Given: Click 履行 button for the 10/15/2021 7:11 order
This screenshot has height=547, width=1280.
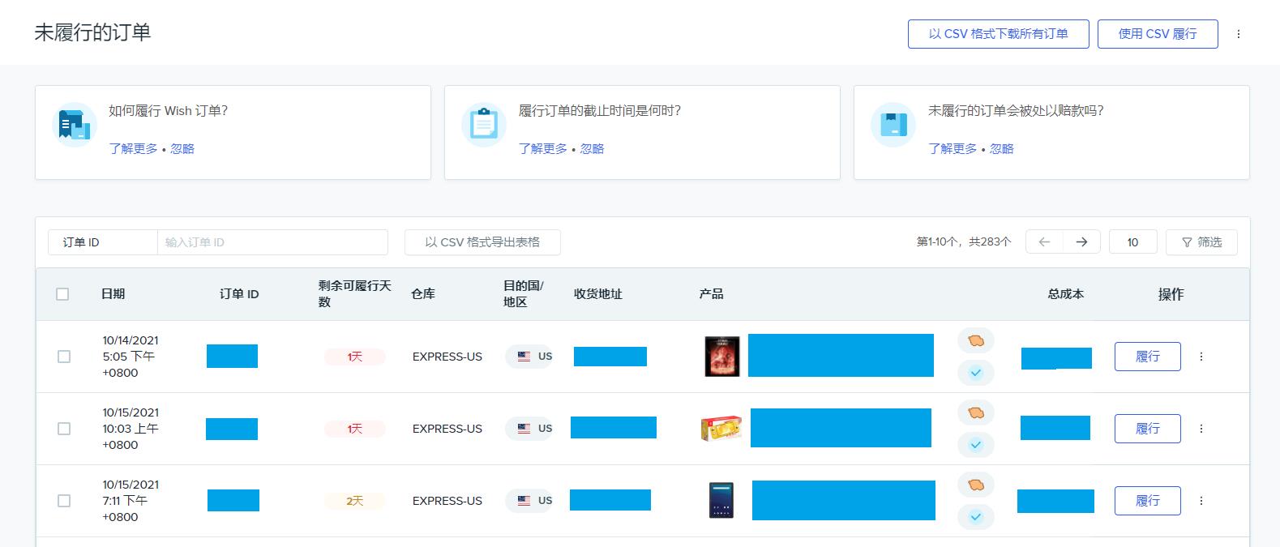Looking at the screenshot, I should 1147,501.
